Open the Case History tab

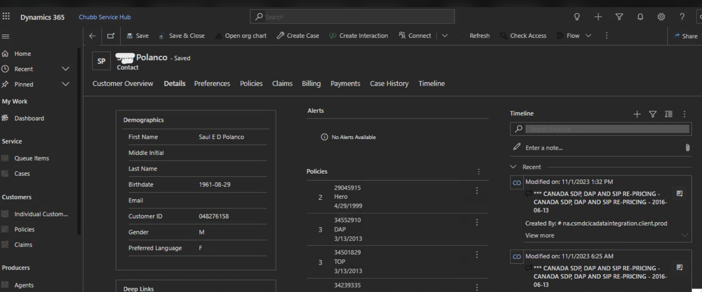389,84
